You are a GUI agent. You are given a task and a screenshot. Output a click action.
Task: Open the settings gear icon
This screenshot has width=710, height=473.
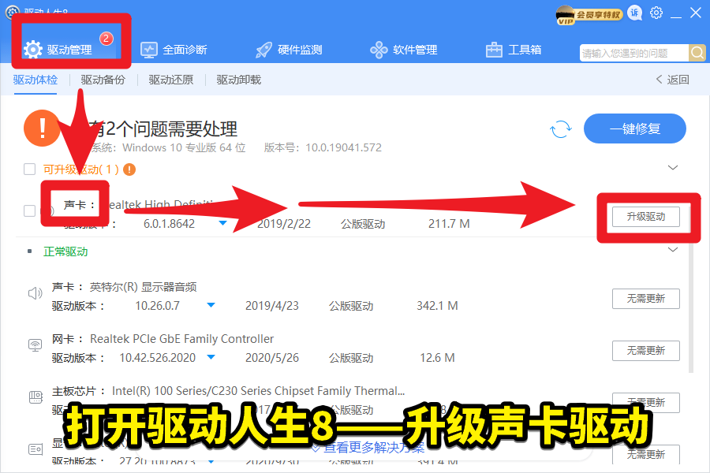click(656, 13)
